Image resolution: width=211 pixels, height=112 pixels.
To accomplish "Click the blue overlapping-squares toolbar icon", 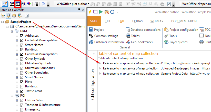I will (x=43, y=4).
